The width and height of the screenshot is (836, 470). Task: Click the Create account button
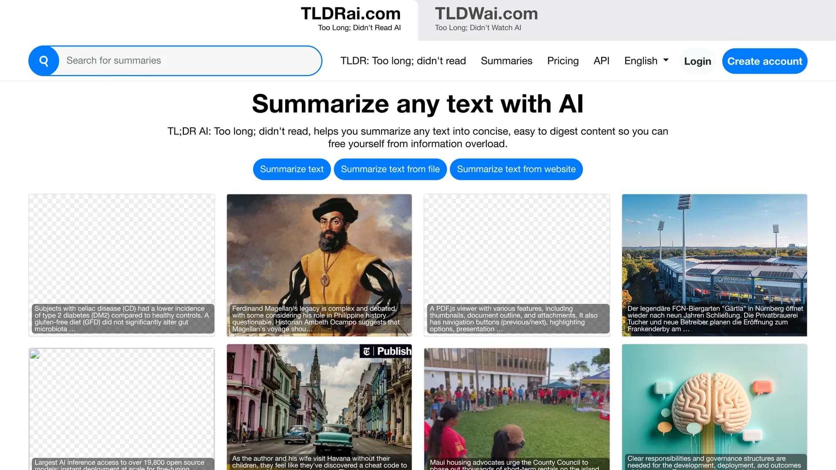tap(765, 61)
